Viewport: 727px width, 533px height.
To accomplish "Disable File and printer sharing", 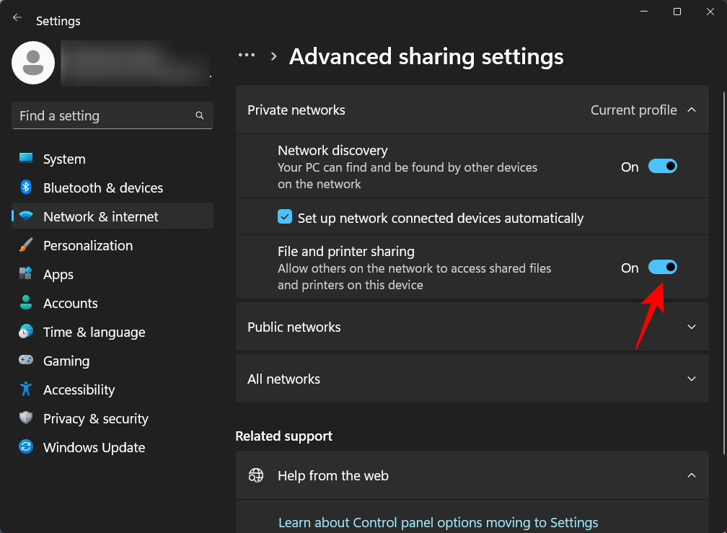I will (662, 267).
